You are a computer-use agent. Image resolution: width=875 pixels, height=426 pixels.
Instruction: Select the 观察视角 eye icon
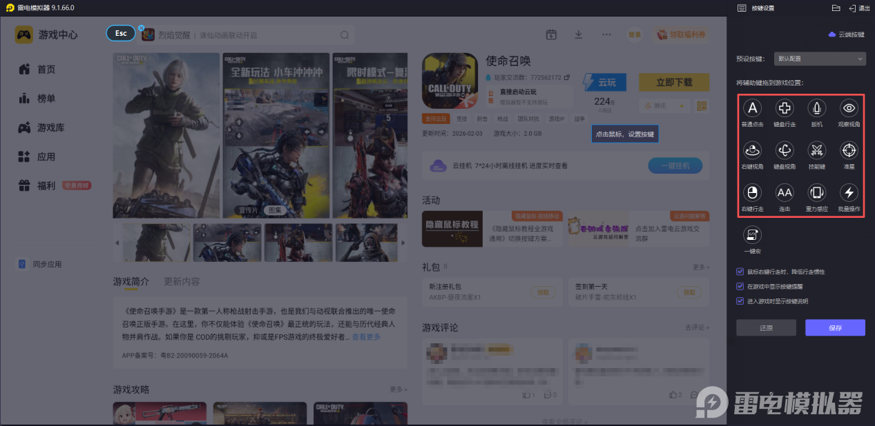pyautogui.click(x=849, y=108)
